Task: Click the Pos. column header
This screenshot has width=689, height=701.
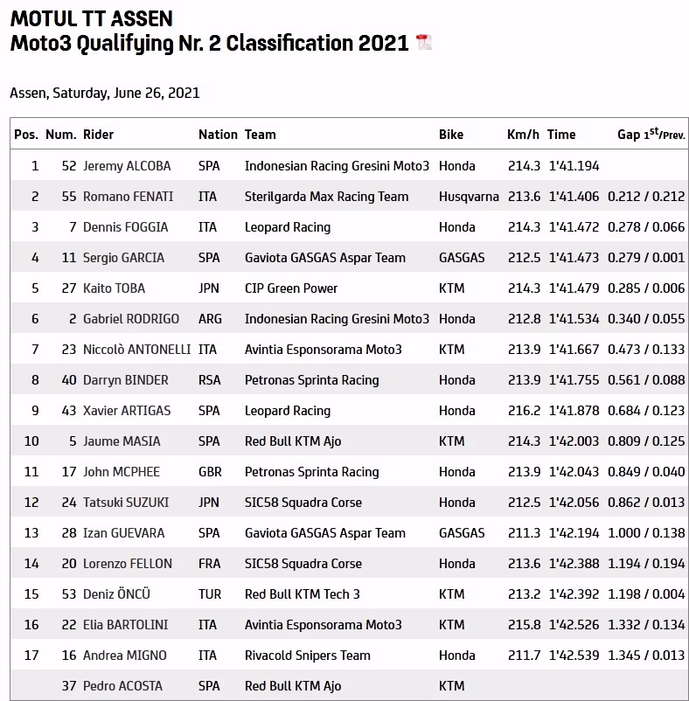Action: pyautogui.click(x=26, y=135)
